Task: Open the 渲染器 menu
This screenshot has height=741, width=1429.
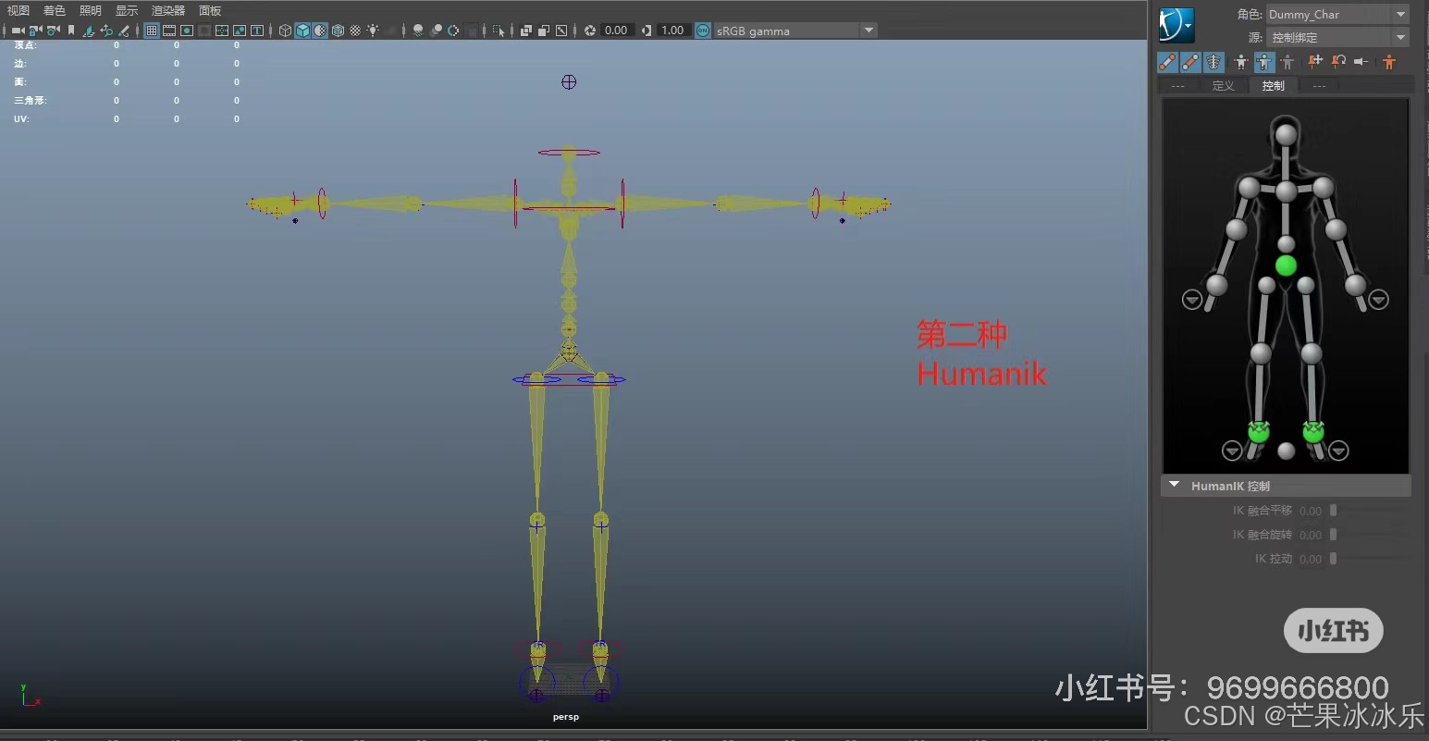Action: [x=168, y=10]
